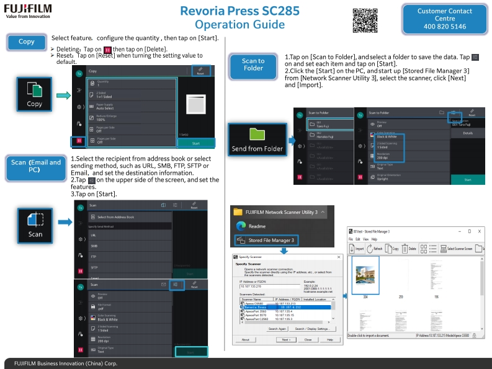Click Search Again in Specify Scanner dialog
Screen dimensions: 492x369
(277, 329)
